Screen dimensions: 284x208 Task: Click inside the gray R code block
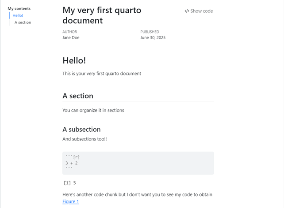(x=138, y=163)
